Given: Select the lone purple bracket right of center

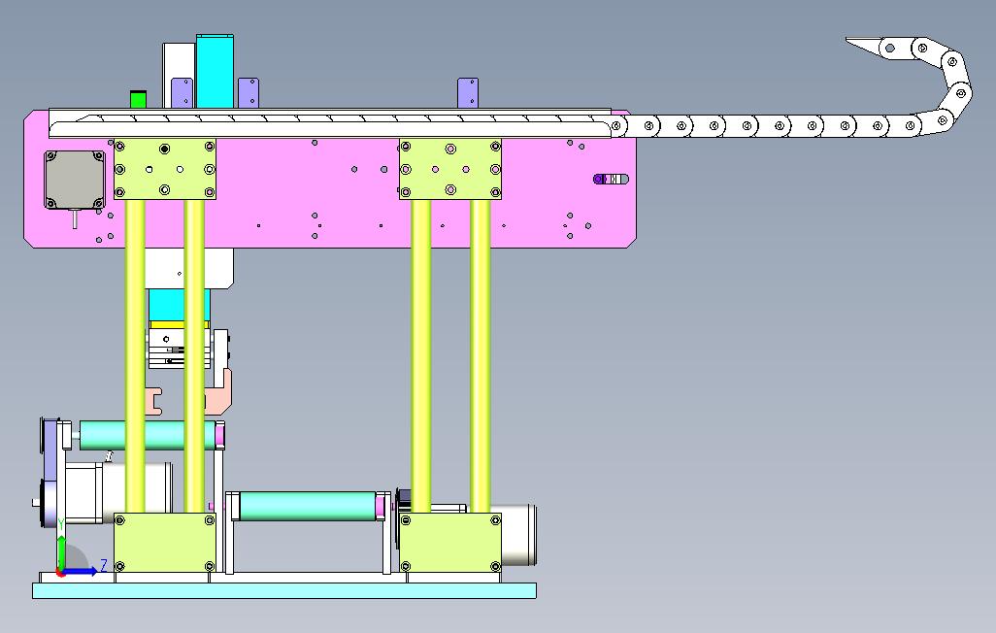Looking at the screenshot, I should coord(468,93).
